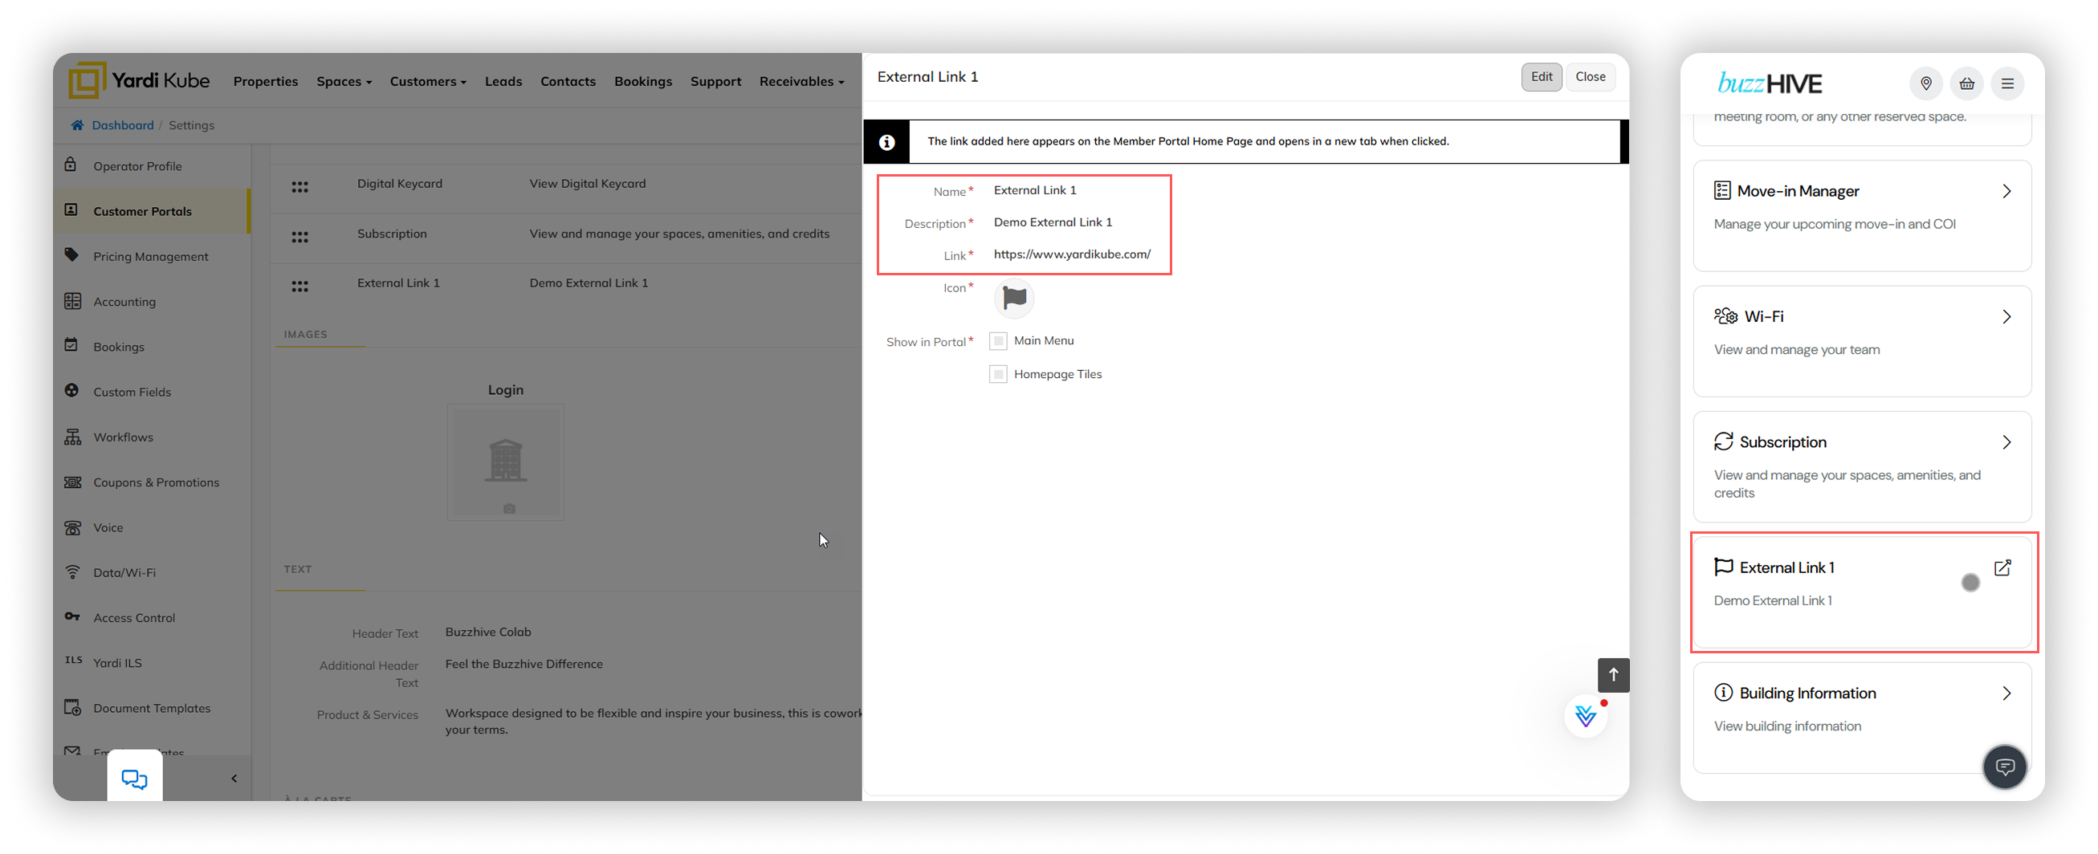Image resolution: width=2098 pixels, height=854 pixels.
Task: Select Pricing Management in the sidebar
Action: (151, 257)
